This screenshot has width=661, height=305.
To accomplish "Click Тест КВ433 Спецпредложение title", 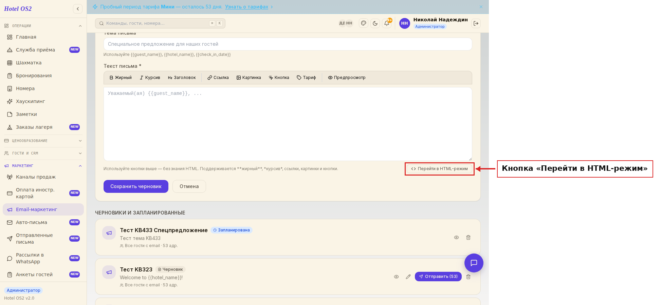I will [x=164, y=230].
